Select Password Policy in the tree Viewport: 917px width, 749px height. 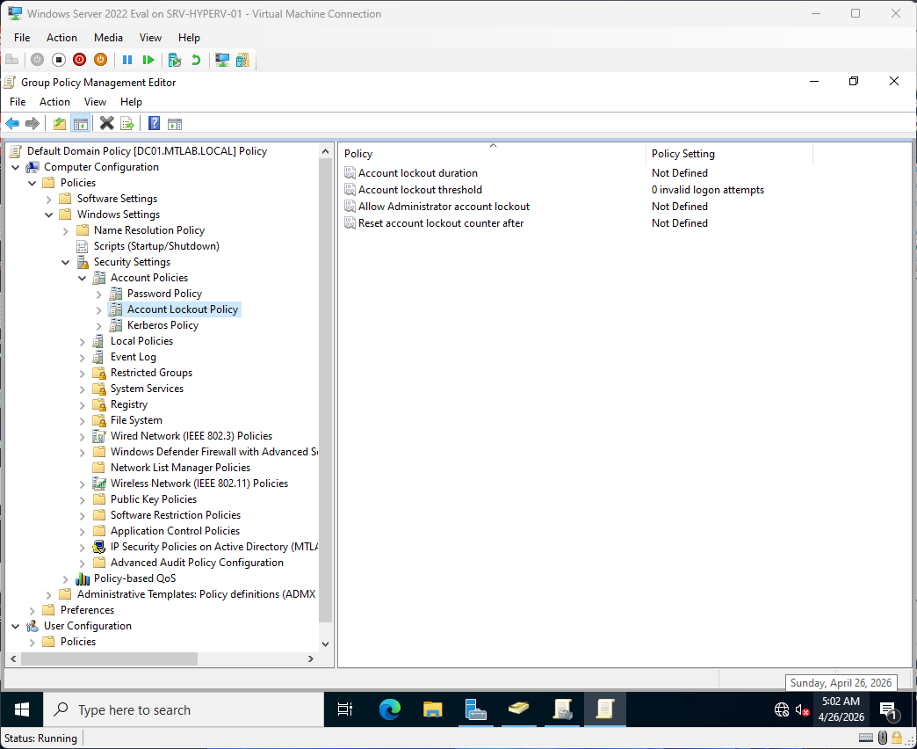click(x=164, y=294)
